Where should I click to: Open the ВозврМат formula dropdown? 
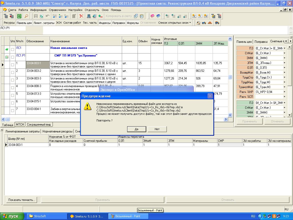click(284, 73)
